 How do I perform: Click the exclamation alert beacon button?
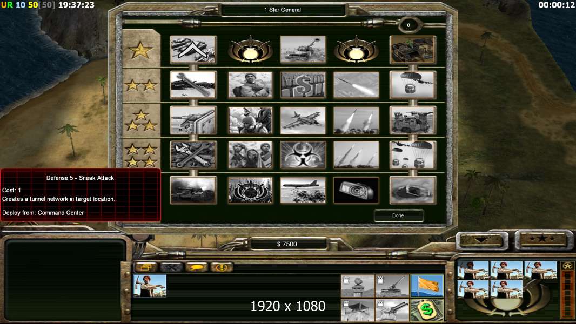click(x=222, y=267)
